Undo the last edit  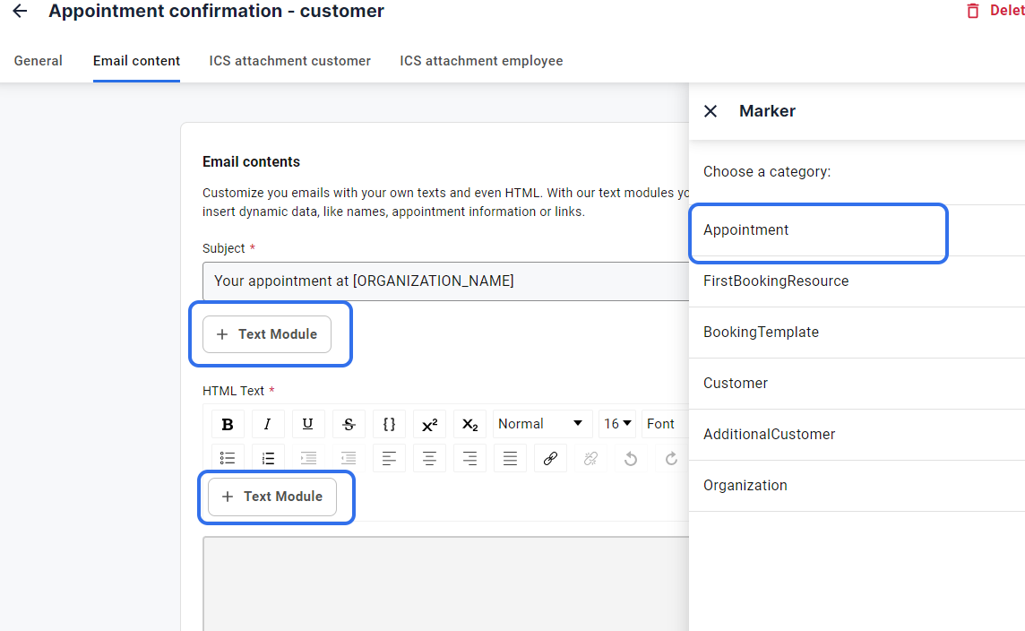point(631,458)
